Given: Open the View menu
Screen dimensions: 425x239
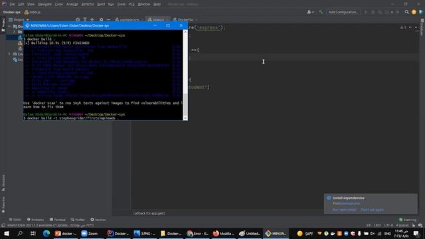Looking at the screenshot, I should point(31,4).
